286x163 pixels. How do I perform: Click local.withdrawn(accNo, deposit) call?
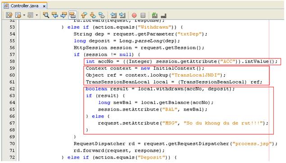185,89
